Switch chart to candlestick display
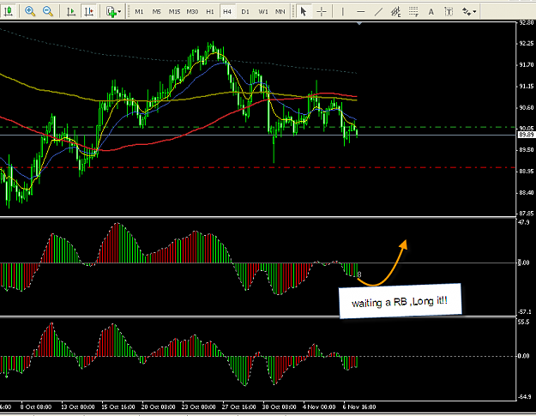This screenshot has height=416, width=536. (x=8, y=11)
